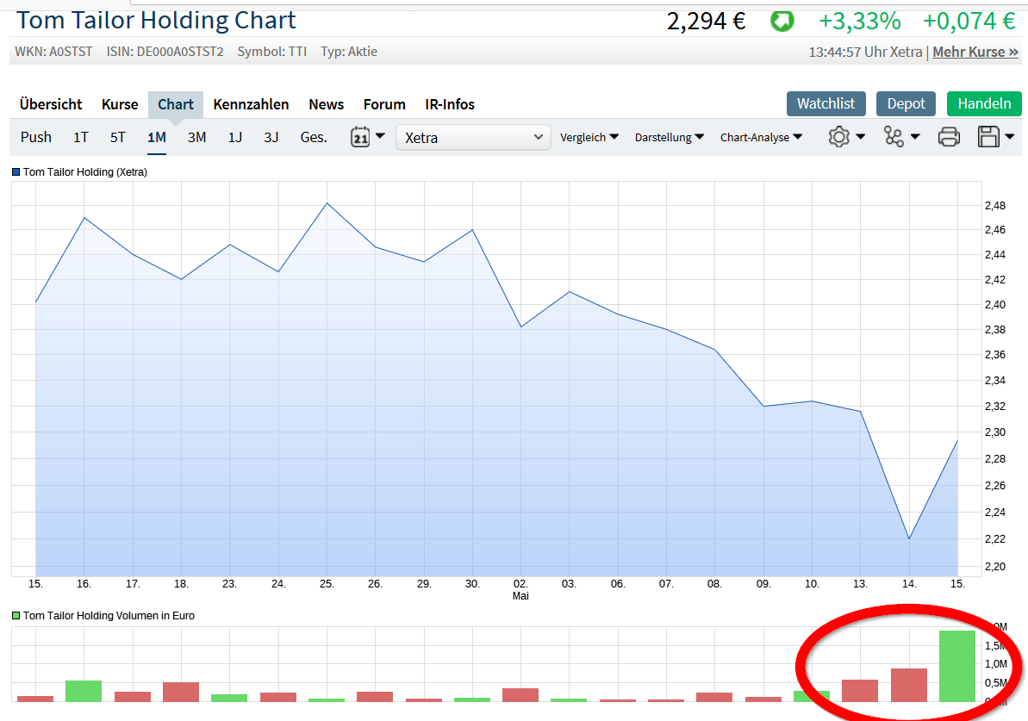This screenshot has height=721, width=1028.
Task: Enable the Ges. timeframe view
Action: click(x=314, y=137)
